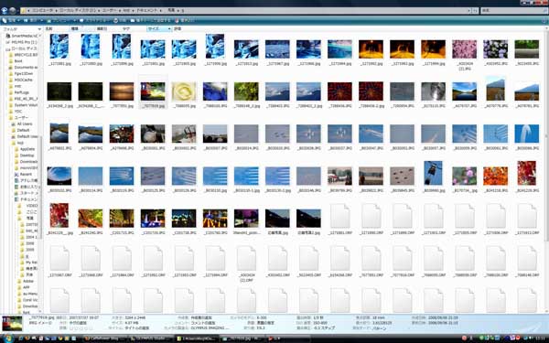Select the Boot folder in tree
549x343 pixels.
pyautogui.click(x=16, y=61)
